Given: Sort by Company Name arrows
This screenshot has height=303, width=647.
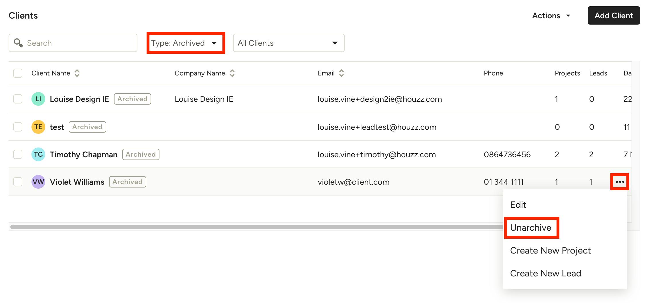Looking at the screenshot, I should (232, 73).
